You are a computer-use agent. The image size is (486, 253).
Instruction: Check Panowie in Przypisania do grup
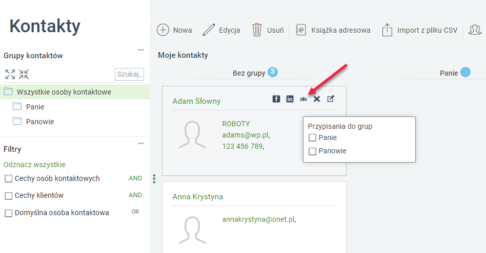click(x=312, y=151)
